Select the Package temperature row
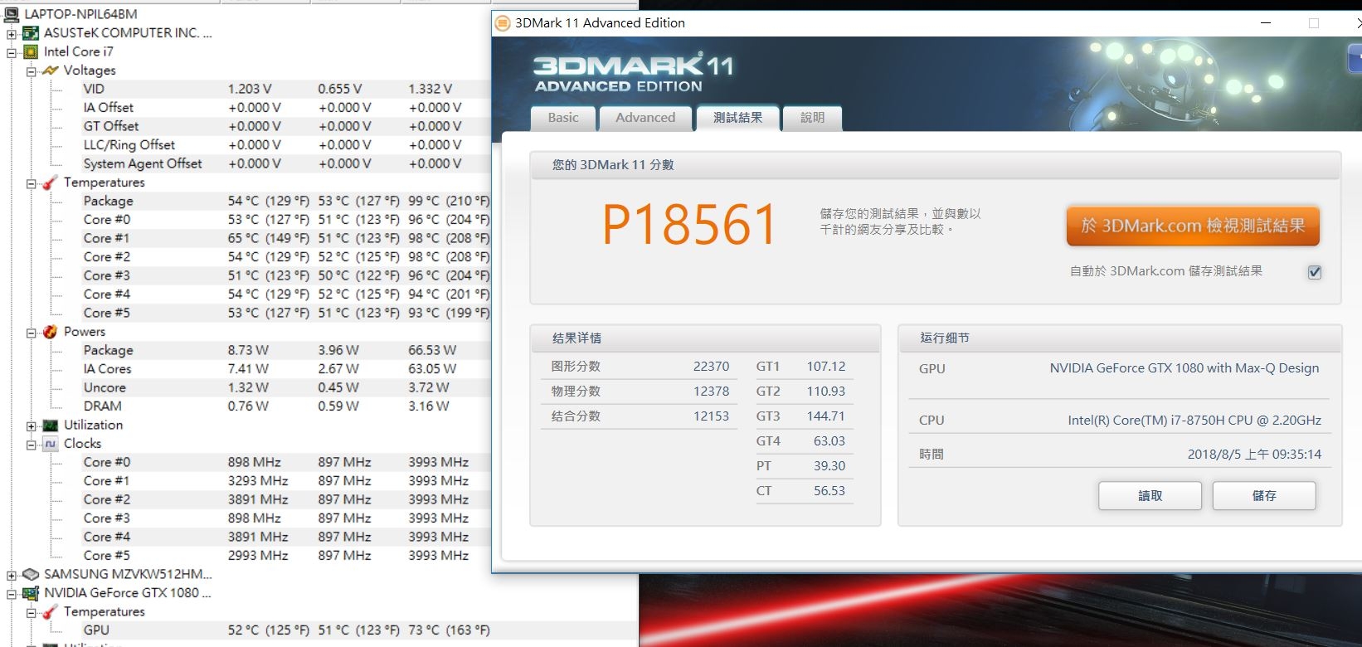Image resolution: width=1362 pixels, height=647 pixels. [x=286, y=201]
